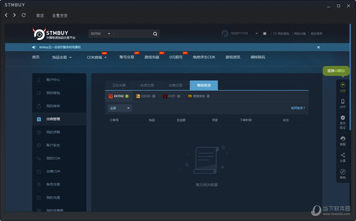The width and height of the screenshot is (356, 221).
Task: Click the 订单号 column header
Action: [114, 120]
